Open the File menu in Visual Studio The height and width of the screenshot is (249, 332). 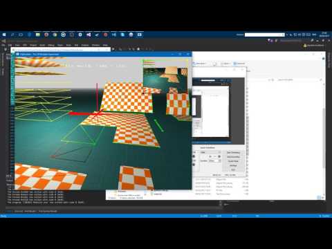(x=3, y=45)
